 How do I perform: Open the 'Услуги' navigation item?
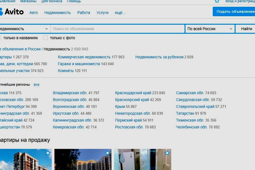[x=102, y=12]
